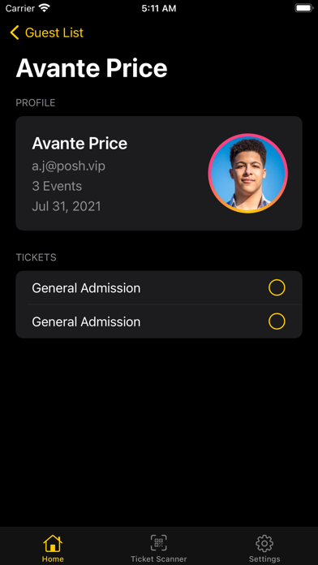
Task: Tap the 3 Events text
Action: (57, 186)
